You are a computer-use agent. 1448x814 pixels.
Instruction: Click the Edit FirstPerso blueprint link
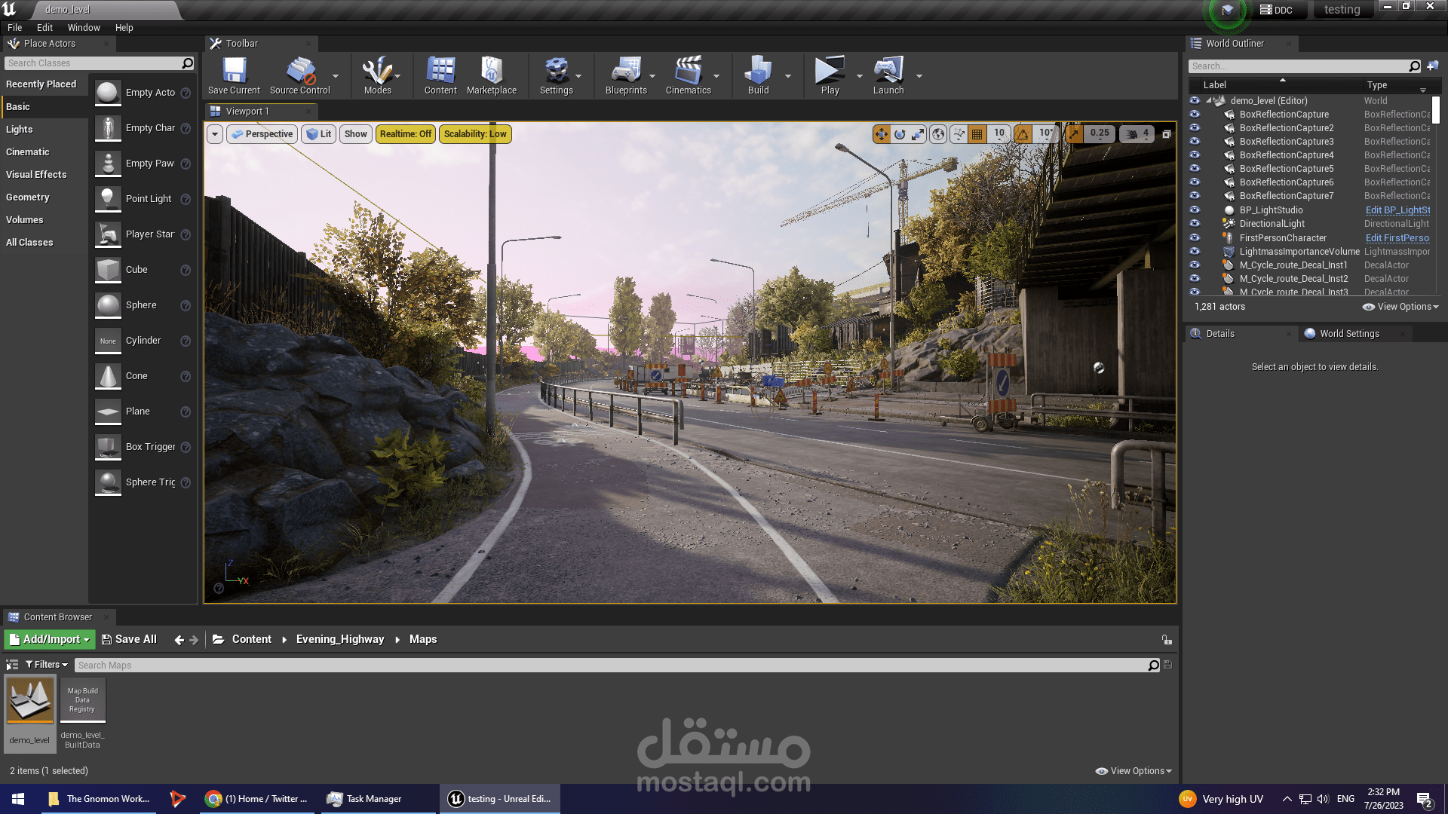point(1397,237)
